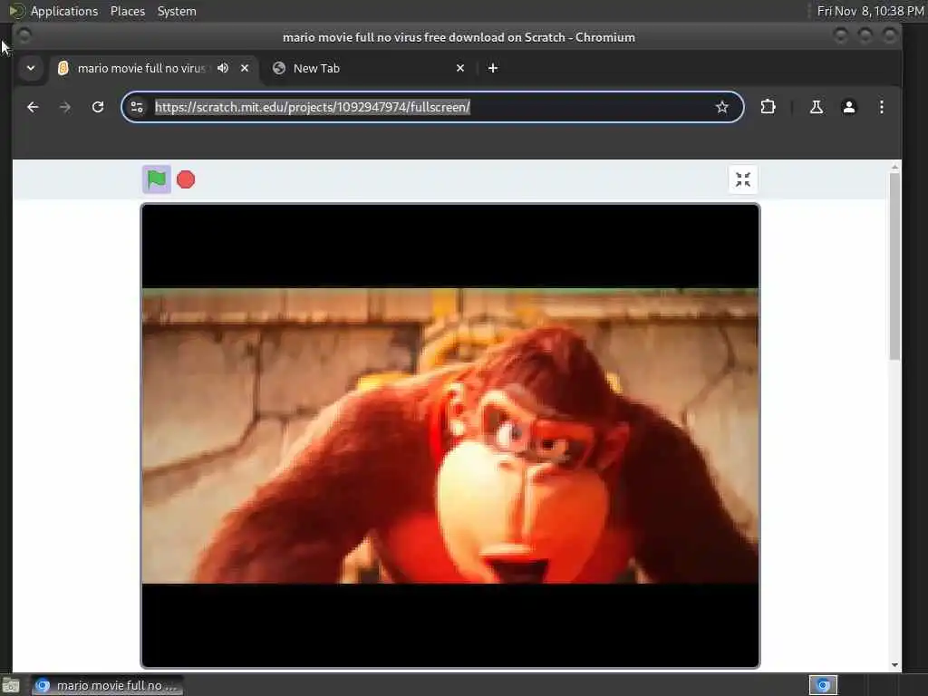Open a new browser tab
This screenshot has width=928, height=696.
click(492, 68)
